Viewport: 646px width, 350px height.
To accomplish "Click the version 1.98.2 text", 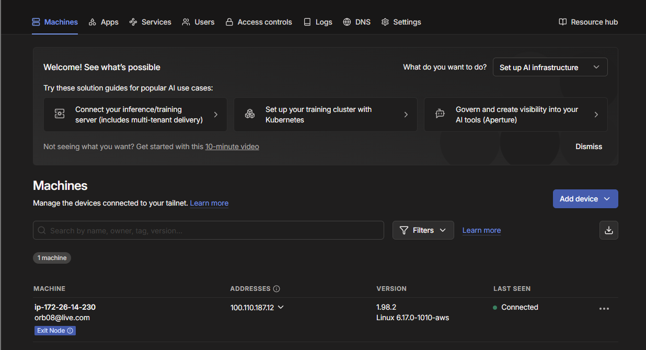I will (386, 307).
